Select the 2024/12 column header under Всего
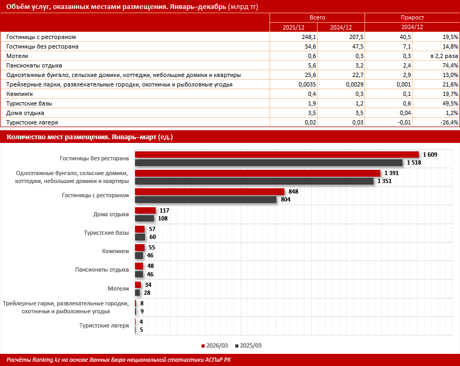 [x=341, y=27]
